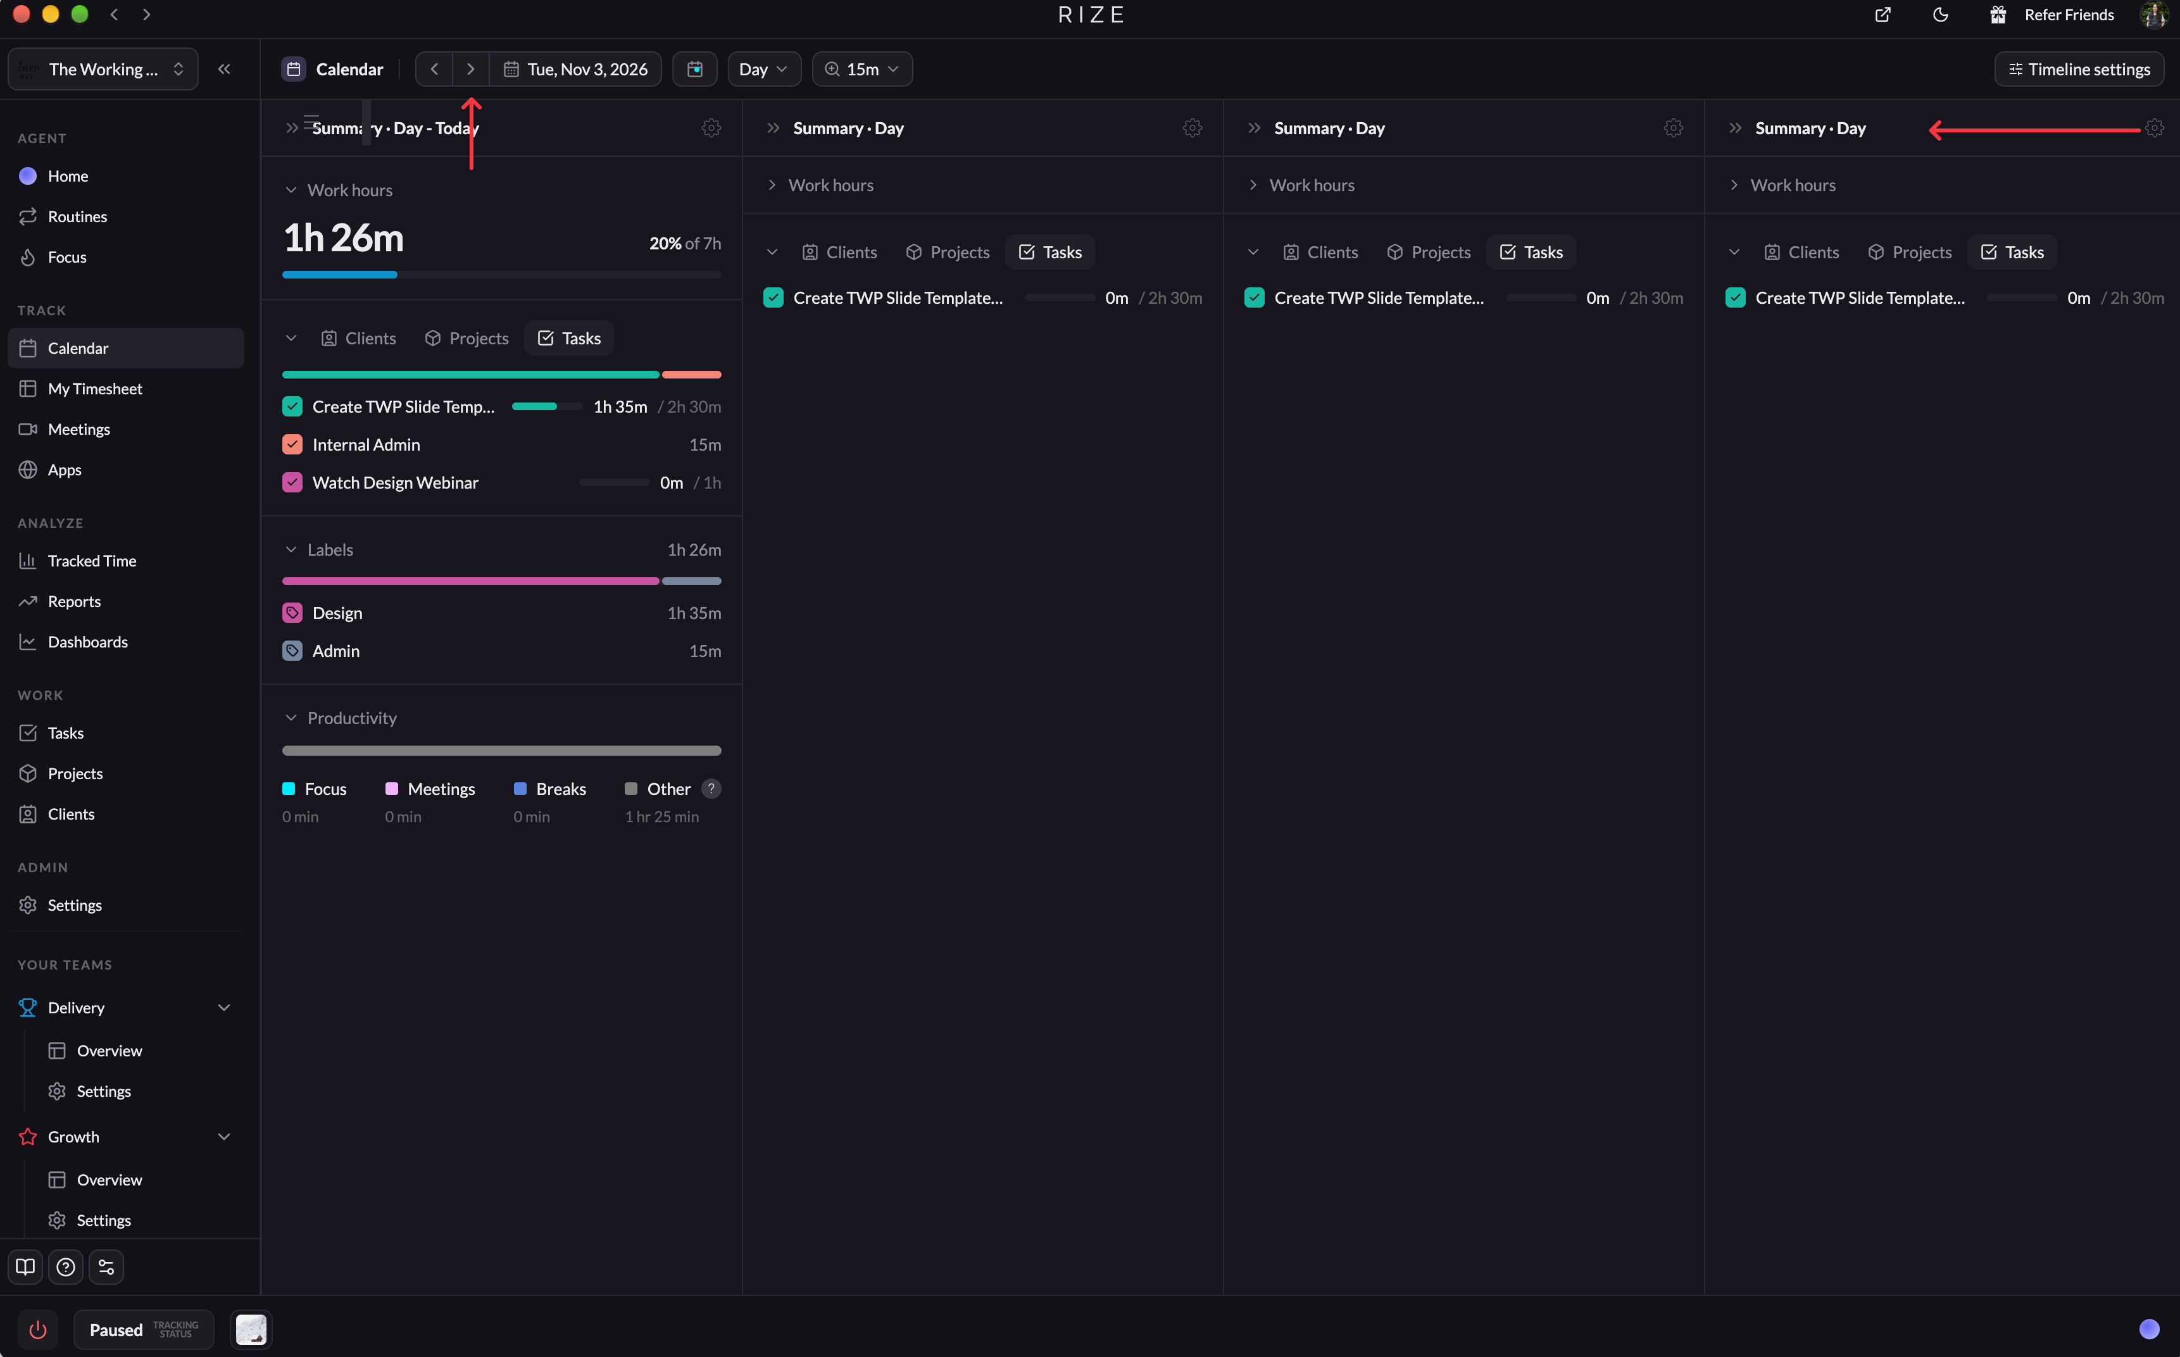The image size is (2180, 1357).
Task: Click Refer Friends link
Action: point(2069,15)
